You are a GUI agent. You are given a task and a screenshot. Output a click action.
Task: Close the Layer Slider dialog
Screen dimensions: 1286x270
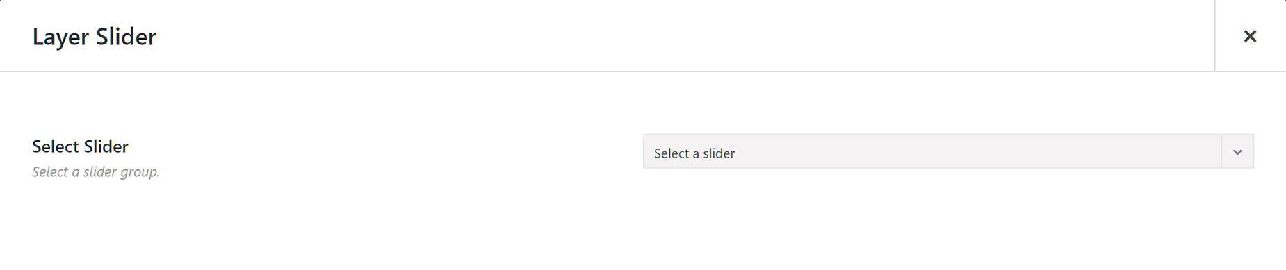(x=1250, y=36)
